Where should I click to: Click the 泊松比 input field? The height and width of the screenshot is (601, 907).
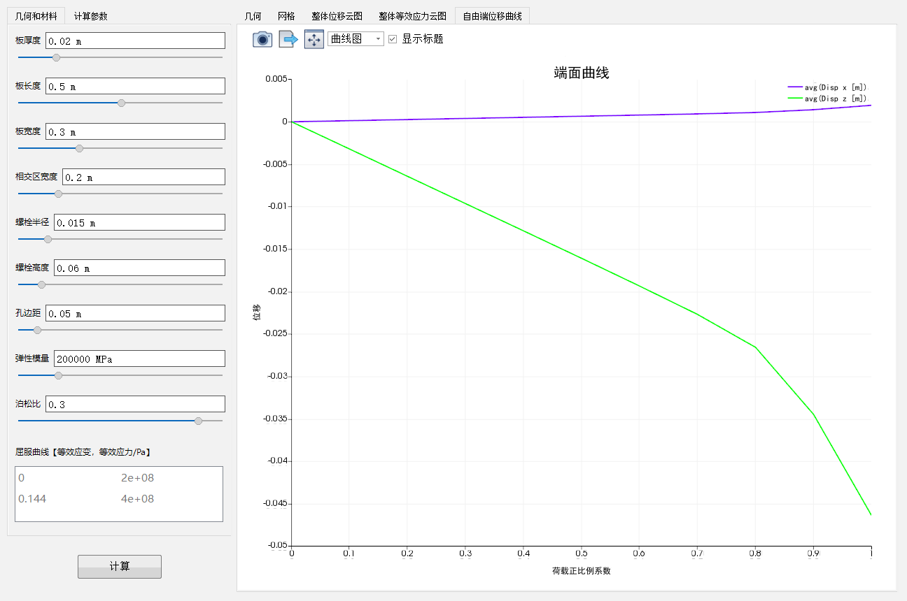click(135, 404)
